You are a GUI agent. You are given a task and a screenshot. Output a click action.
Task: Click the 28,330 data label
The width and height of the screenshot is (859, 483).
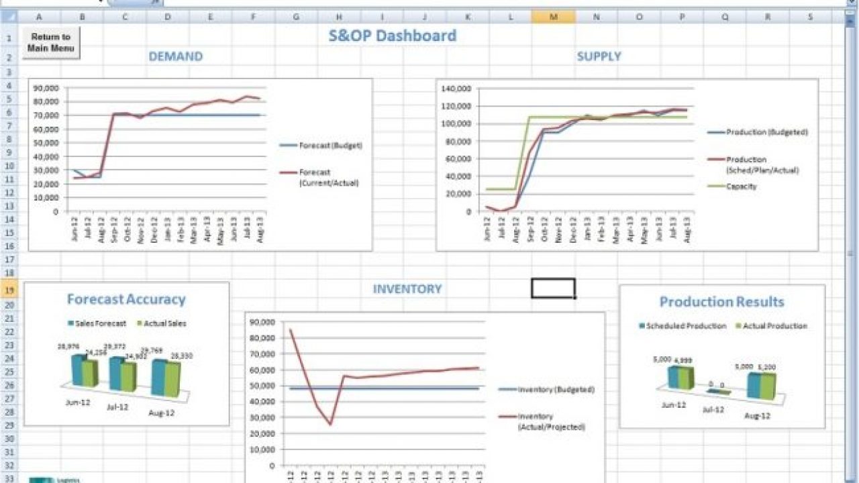(x=181, y=356)
